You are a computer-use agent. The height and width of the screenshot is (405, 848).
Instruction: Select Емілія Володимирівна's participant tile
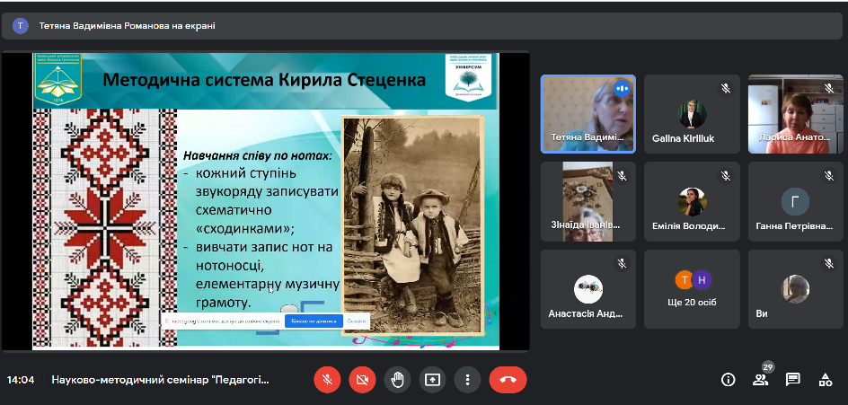[x=692, y=201]
